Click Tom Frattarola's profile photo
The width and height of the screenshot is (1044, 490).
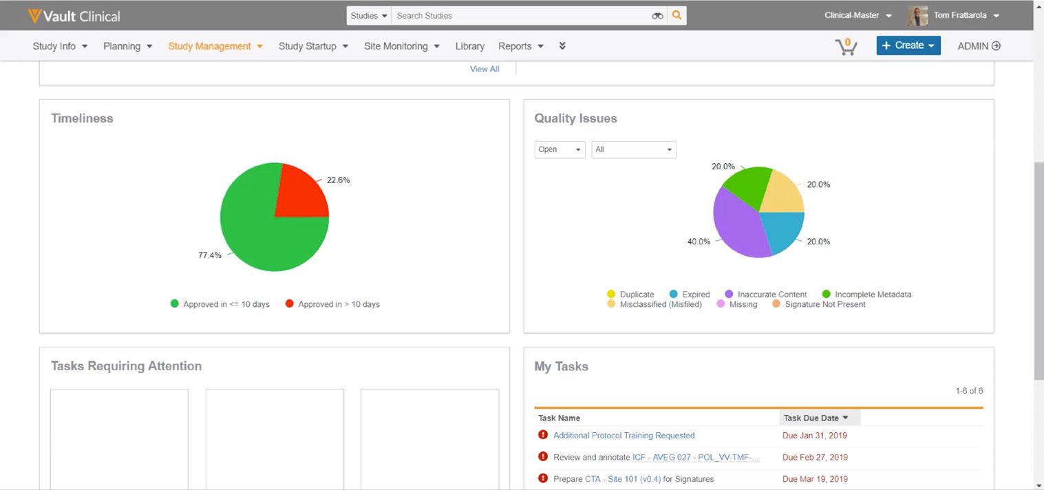click(x=917, y=15)
